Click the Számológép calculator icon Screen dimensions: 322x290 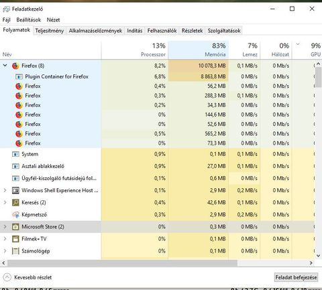(x=15, y=251)
